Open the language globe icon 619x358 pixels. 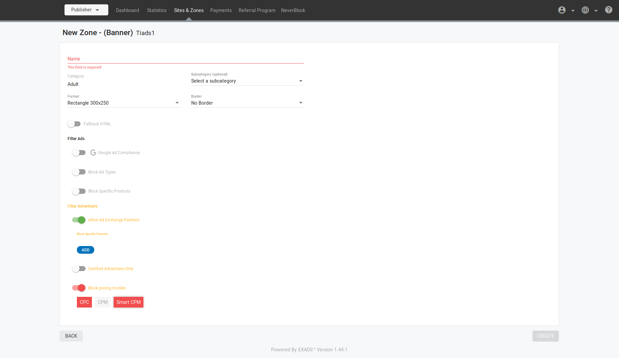(x=585, y=10)
